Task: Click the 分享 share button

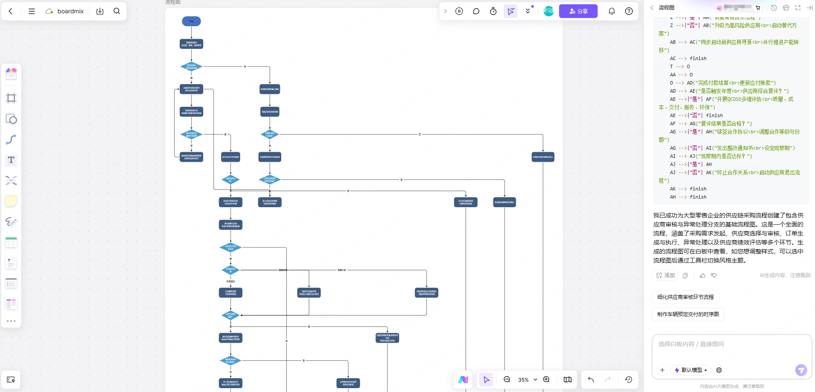Action: 578,11
